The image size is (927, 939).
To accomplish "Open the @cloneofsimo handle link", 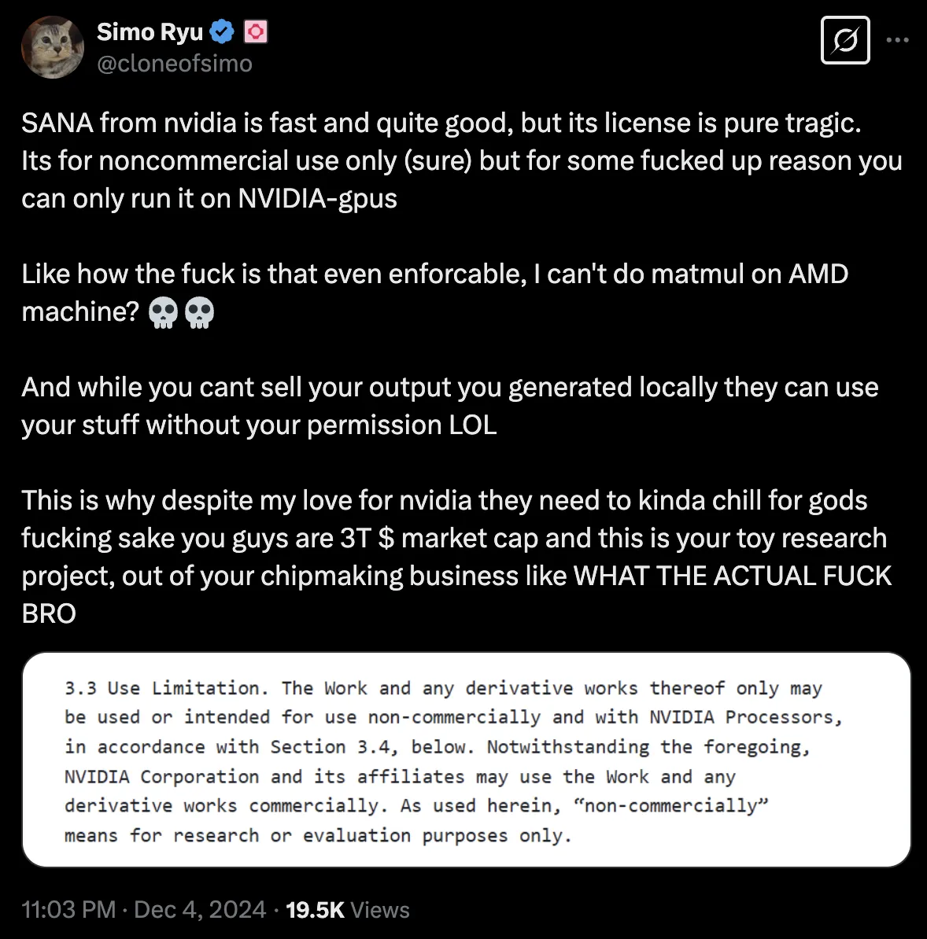I will pyautogui.click(x=174, y=64).
